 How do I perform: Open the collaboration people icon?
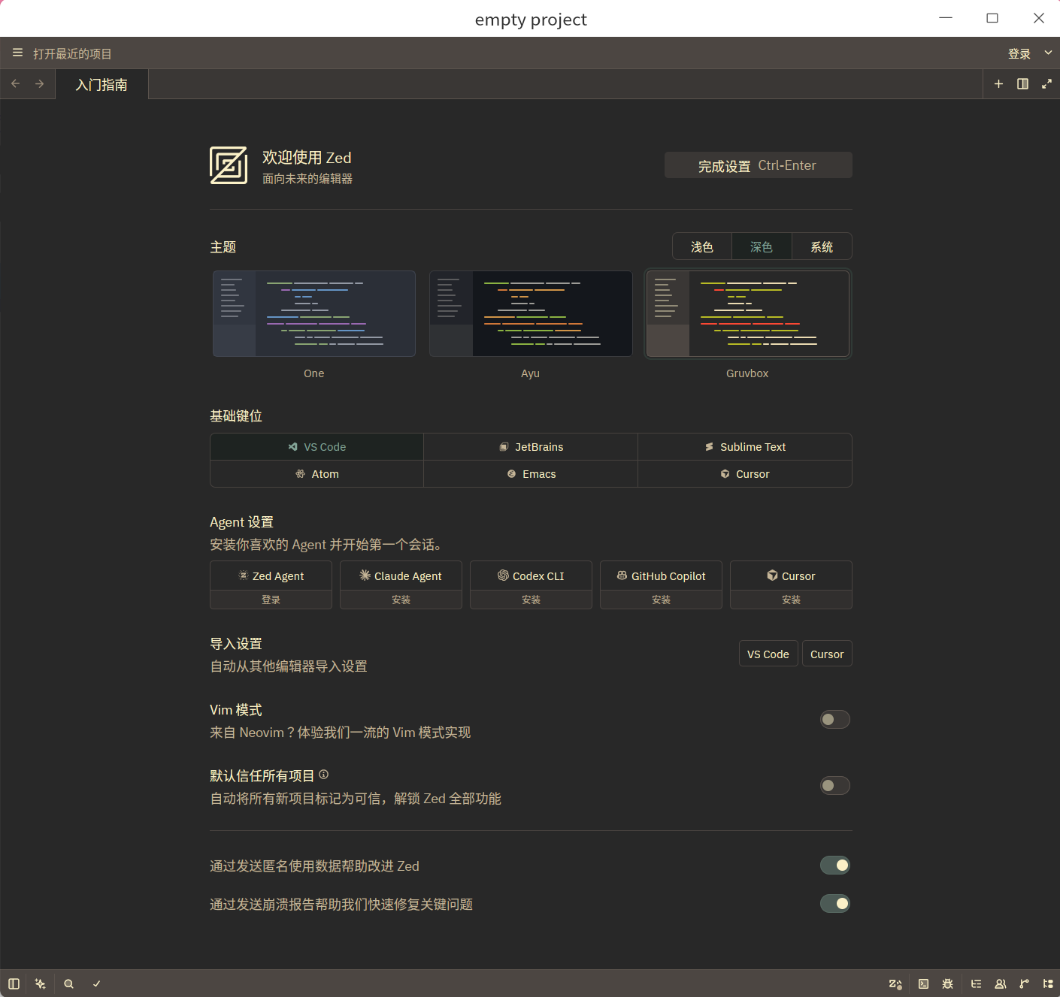pyautogui.click(x=1000, y=983)
